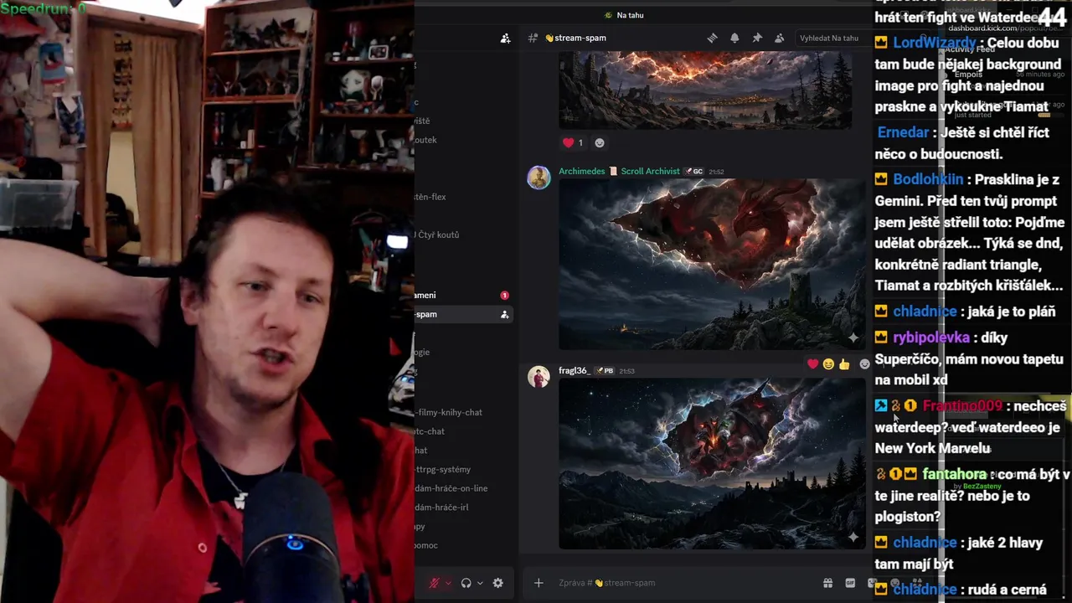This screenshot has height=603, width=1072.
Task: Select the highlighted -spam channel
Action: (x=463, y=315)
